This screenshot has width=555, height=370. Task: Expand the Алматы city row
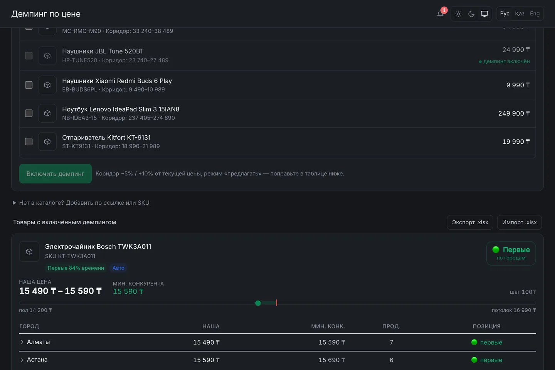(22, 342)
